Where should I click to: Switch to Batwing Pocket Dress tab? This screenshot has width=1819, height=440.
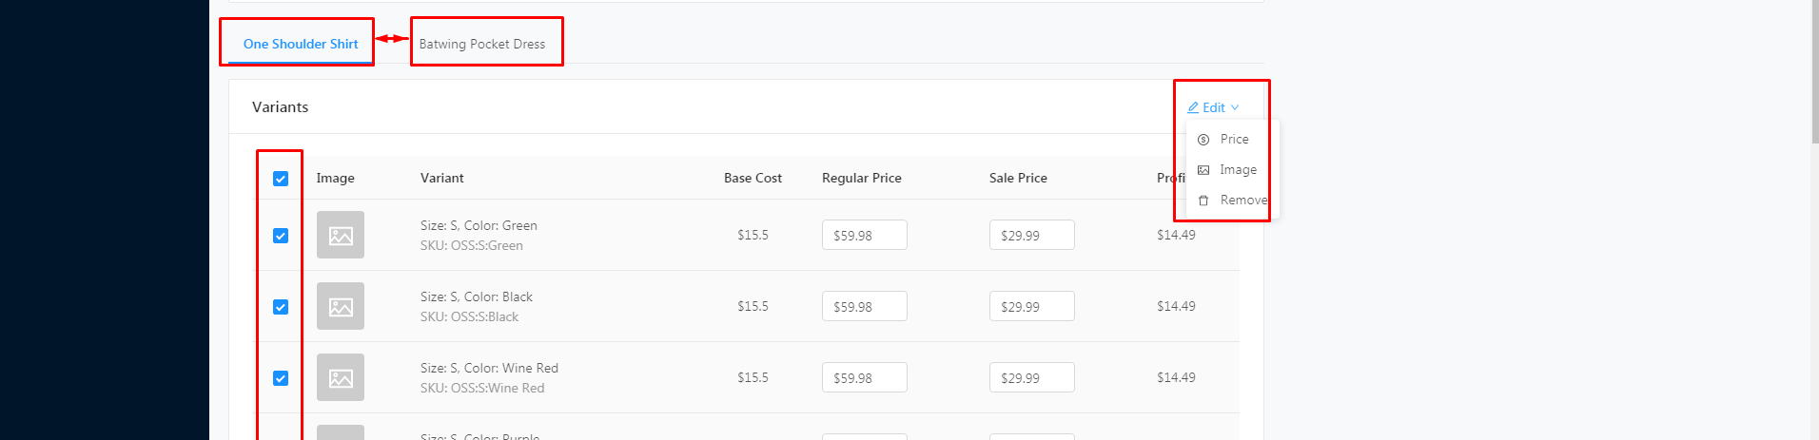coord(482,44)
